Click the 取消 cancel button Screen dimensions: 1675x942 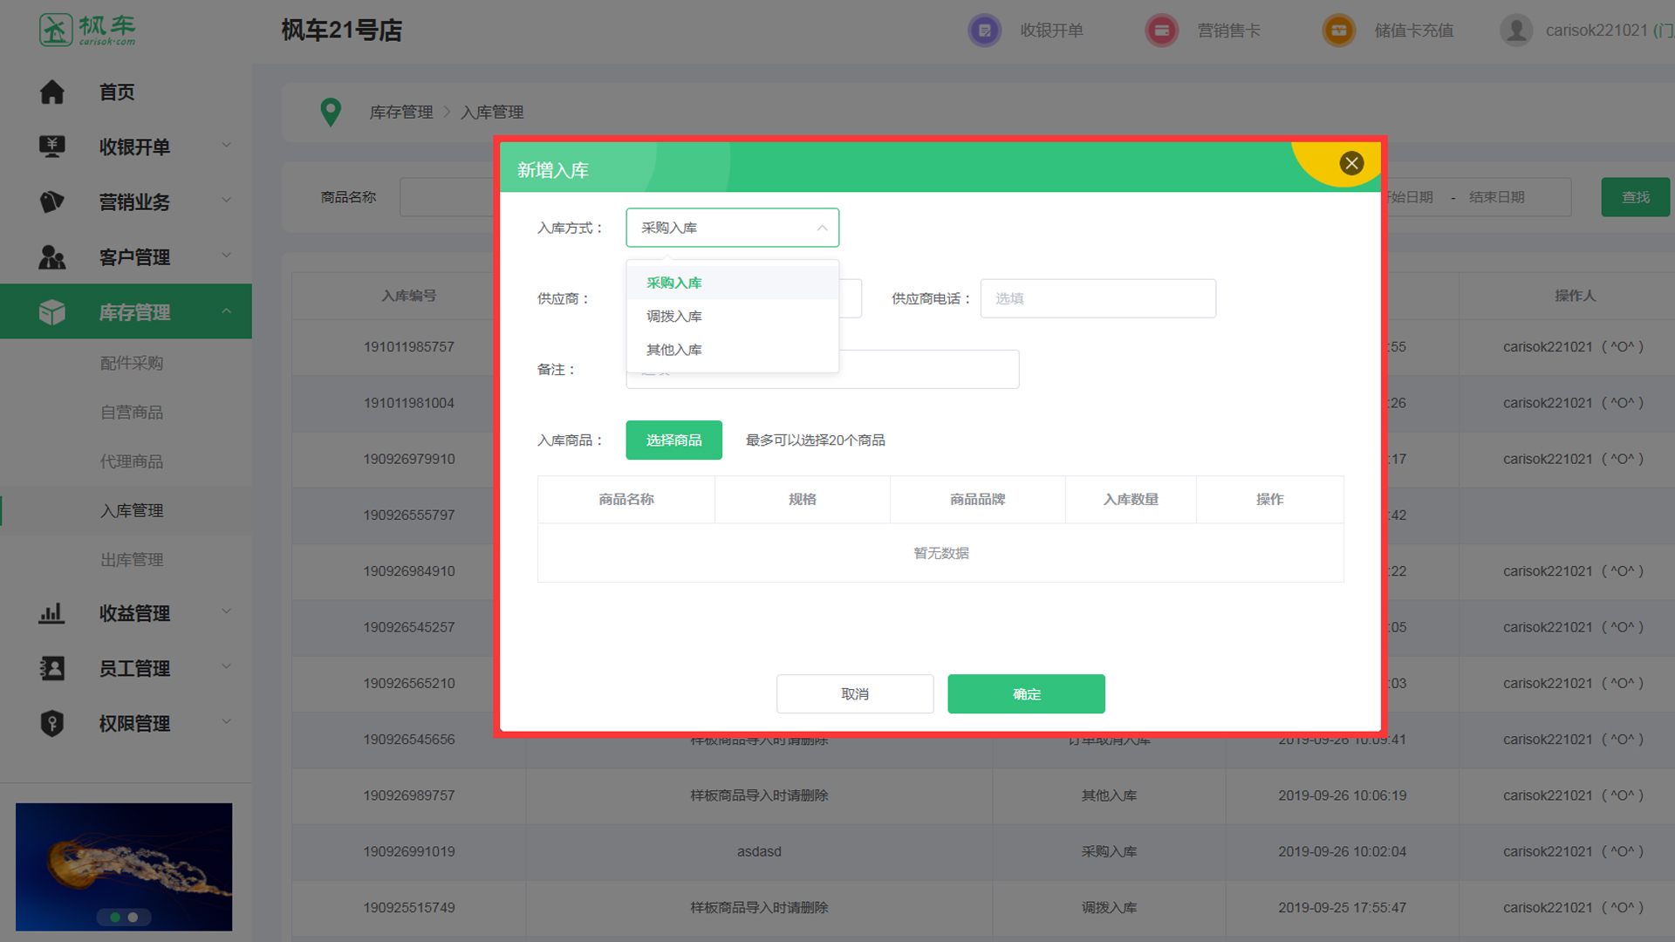click(x=855, y=694)
